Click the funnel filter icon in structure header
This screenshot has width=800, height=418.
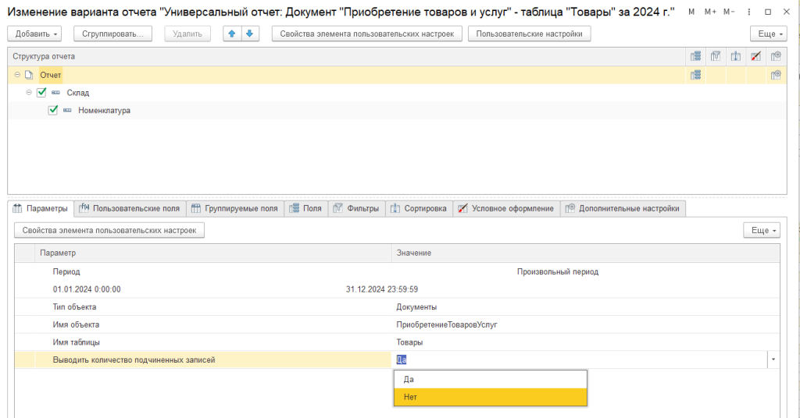(715, 56)
